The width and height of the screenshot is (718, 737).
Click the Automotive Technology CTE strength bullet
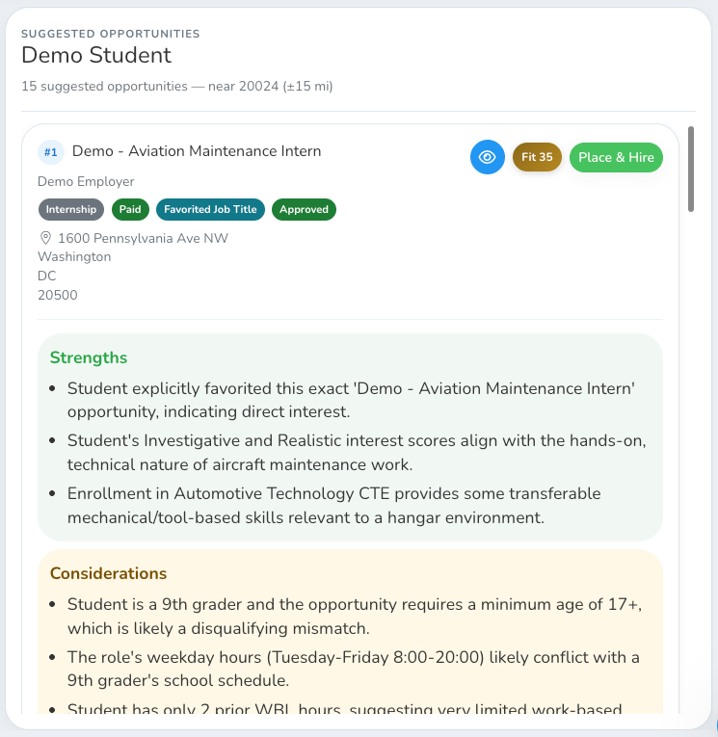[x=333, y=505]
